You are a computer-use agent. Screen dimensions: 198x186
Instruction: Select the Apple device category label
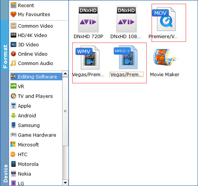[24, 106]
